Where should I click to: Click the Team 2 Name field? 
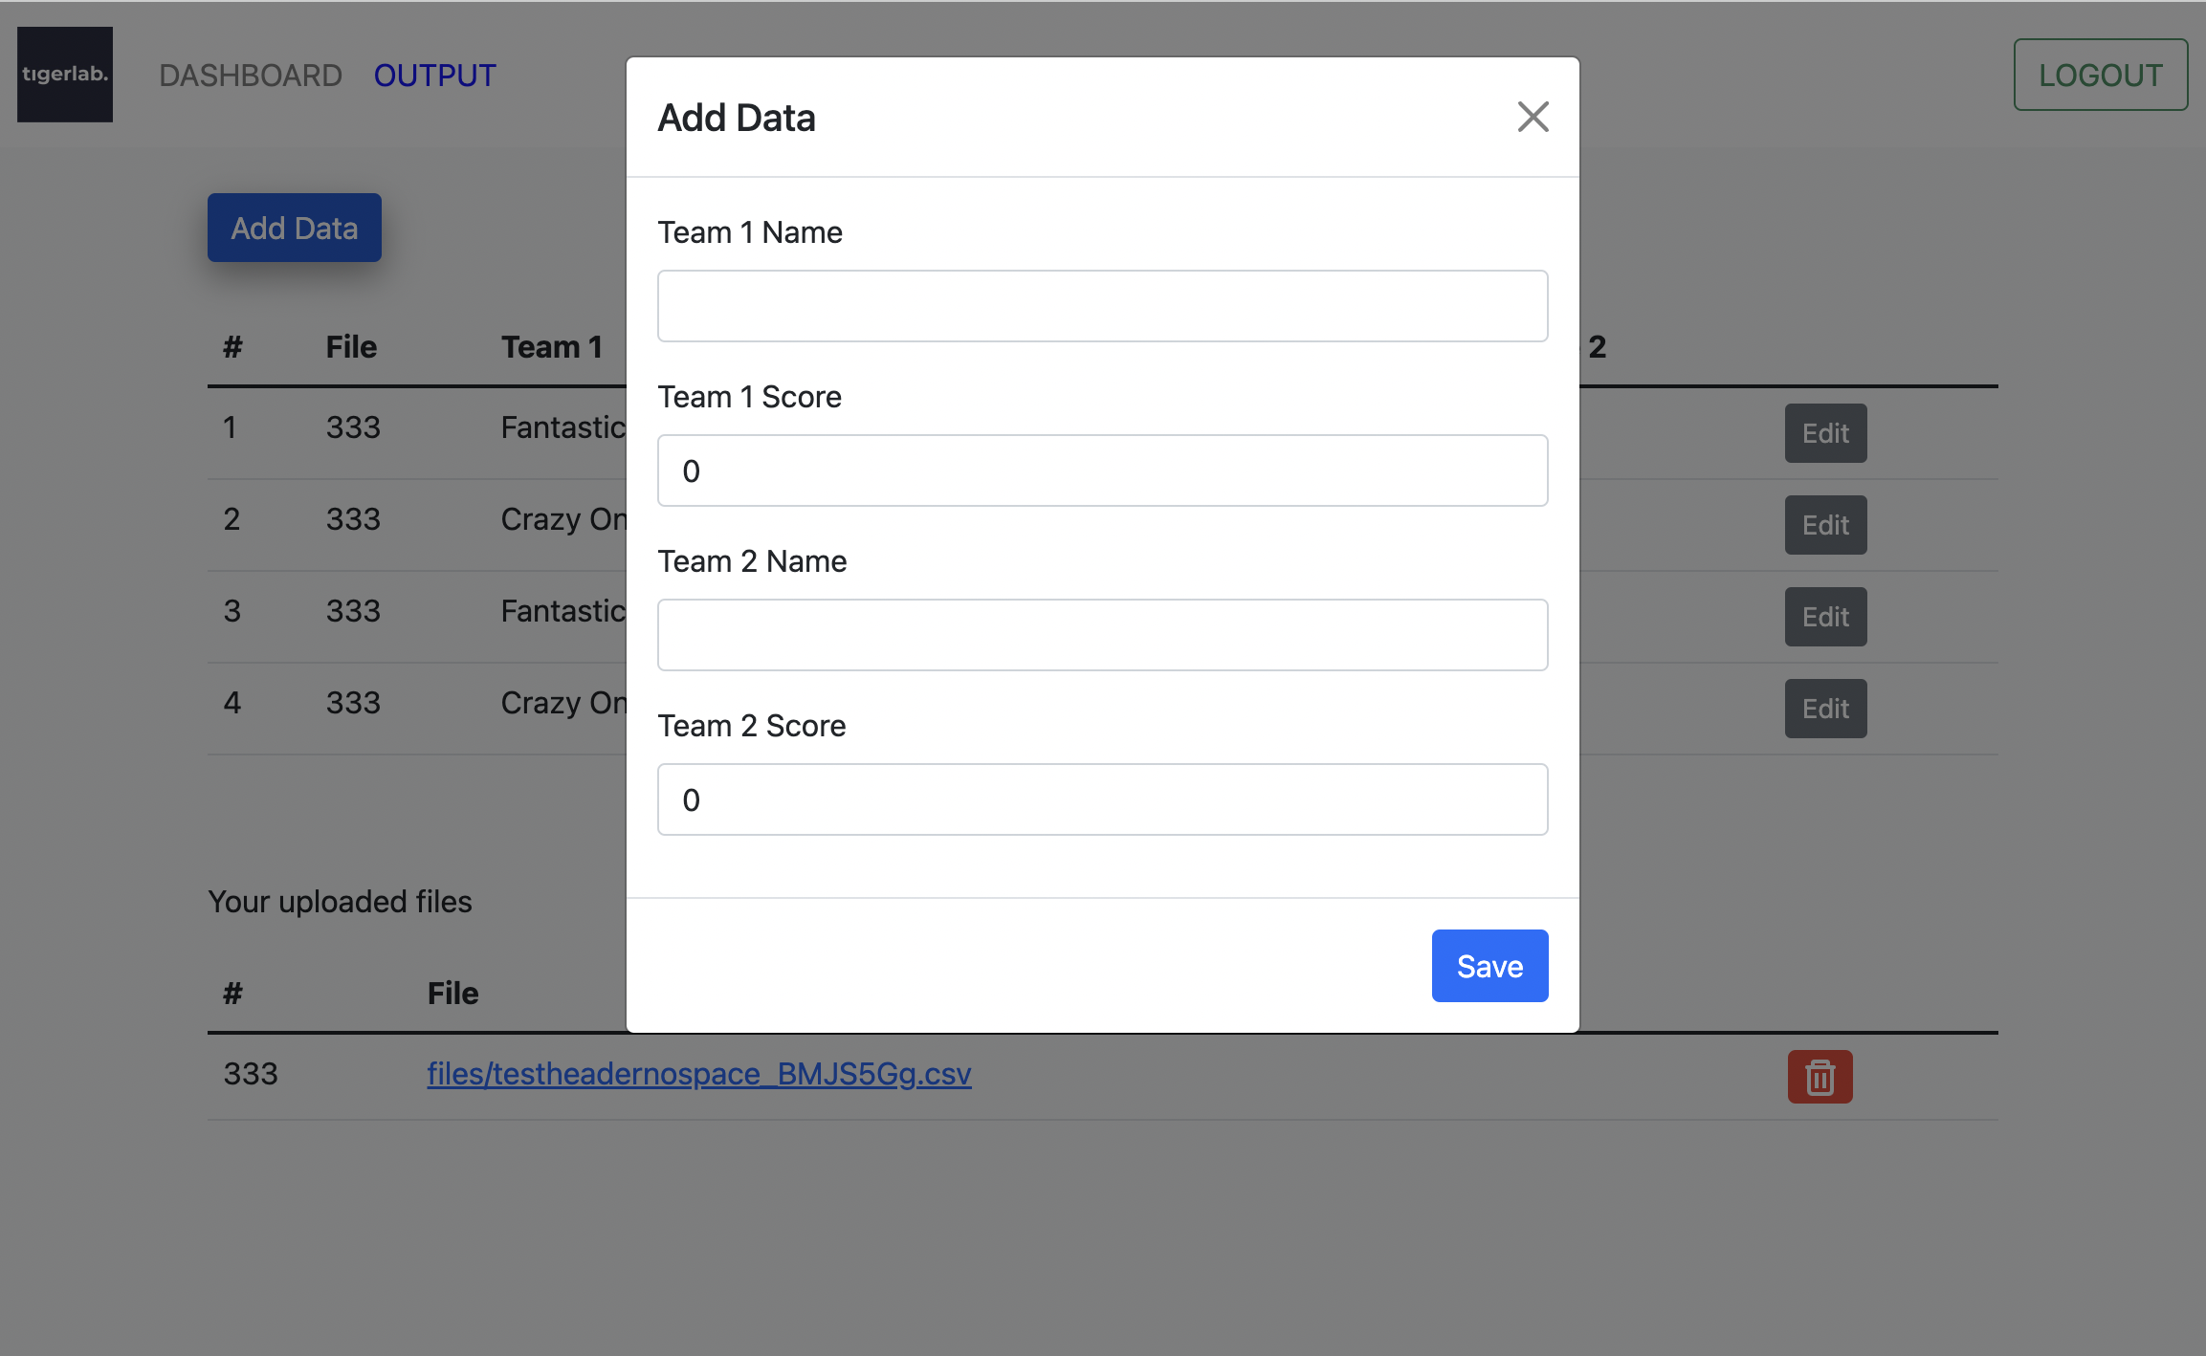[x=1101, y=634]
